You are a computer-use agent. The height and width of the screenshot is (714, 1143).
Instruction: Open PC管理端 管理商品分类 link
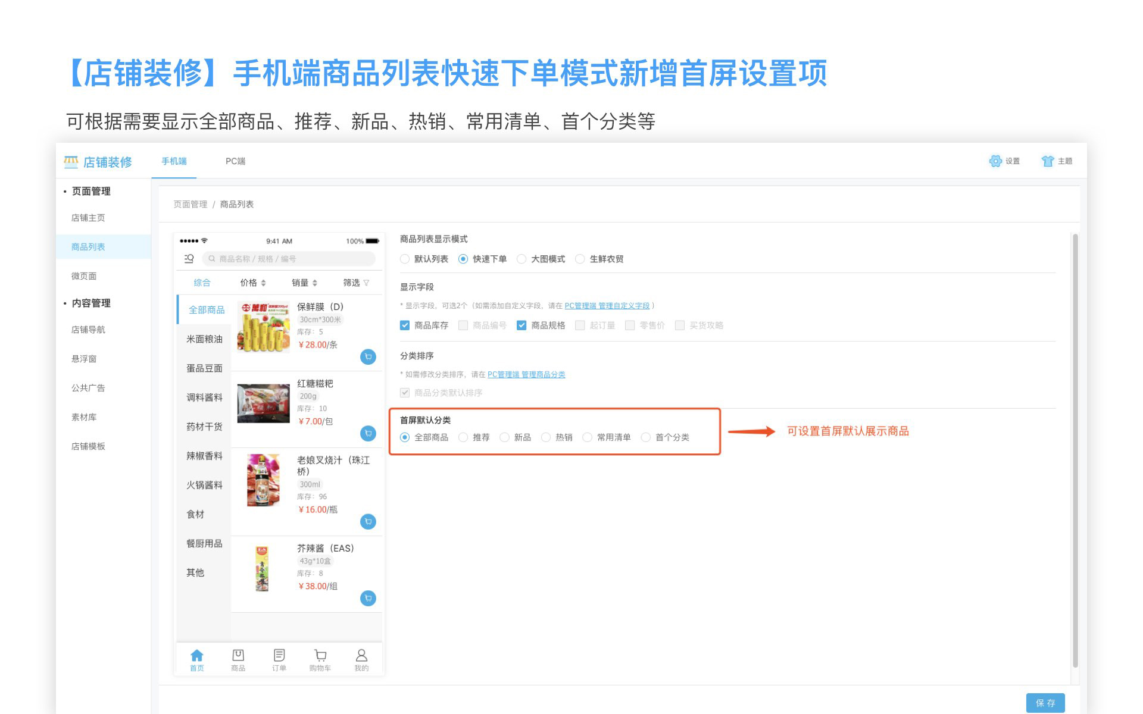pyautogui.click(x=526, y=375)
